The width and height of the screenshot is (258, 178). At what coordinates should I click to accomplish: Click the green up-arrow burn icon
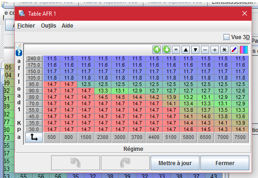tap(157, 50)
